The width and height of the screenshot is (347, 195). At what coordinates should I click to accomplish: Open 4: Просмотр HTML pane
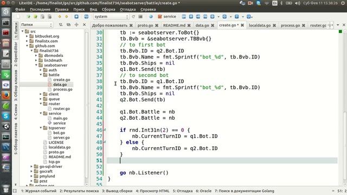[152, 191]
